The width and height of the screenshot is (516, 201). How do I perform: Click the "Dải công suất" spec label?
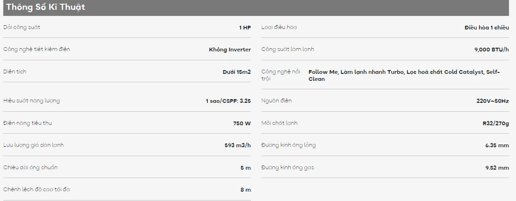(22, 27)
